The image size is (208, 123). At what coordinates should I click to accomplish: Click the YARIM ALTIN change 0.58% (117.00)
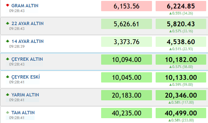(x=181, y=102)
